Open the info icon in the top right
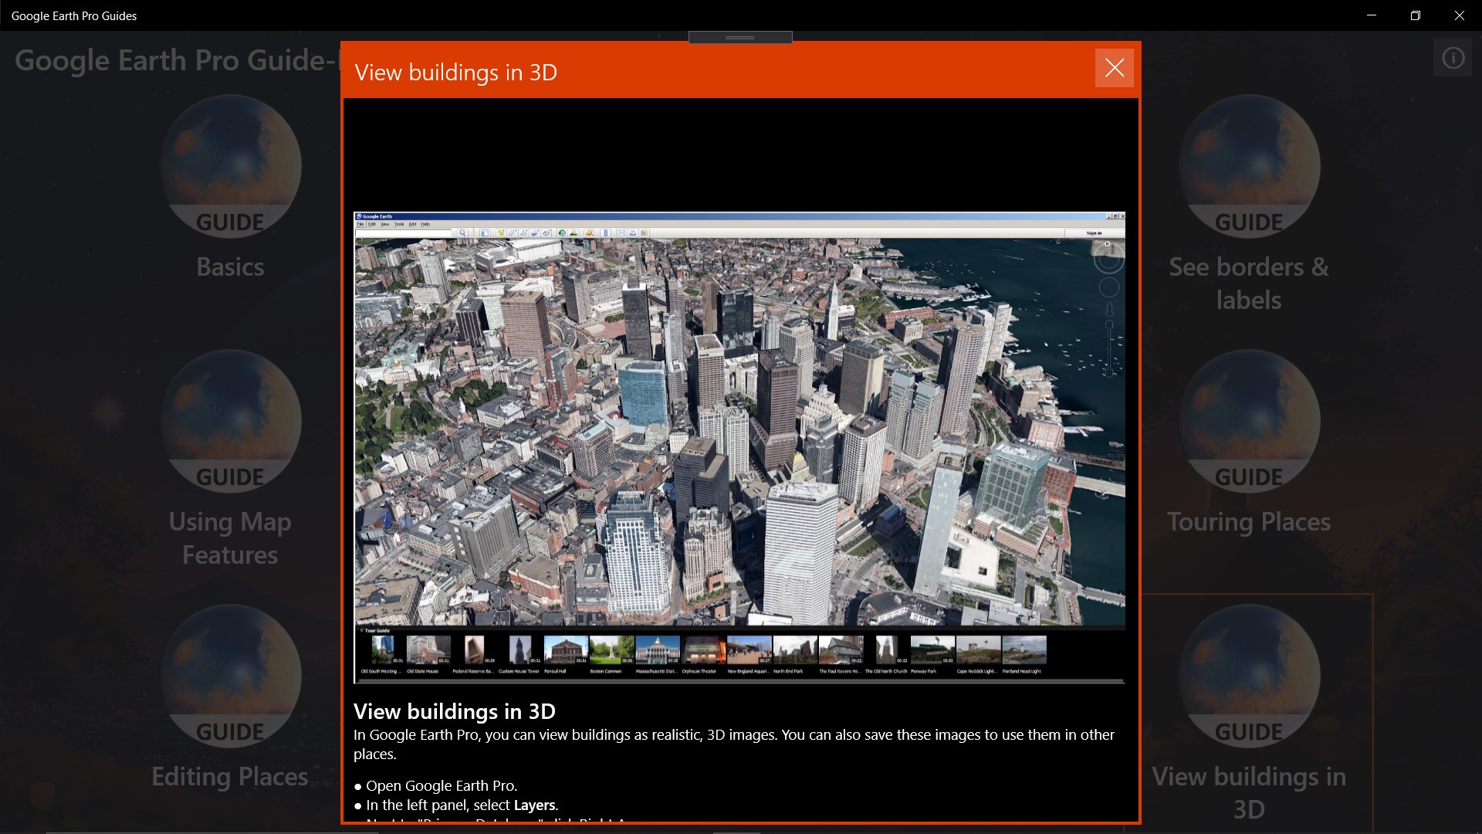This screenshot has height=834, width=1482. (x=1453, y=58)
